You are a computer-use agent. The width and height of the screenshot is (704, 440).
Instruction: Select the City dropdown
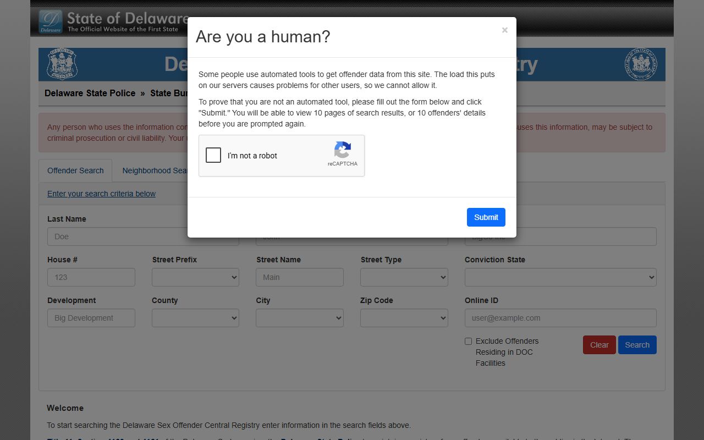[x=299, y=318]
